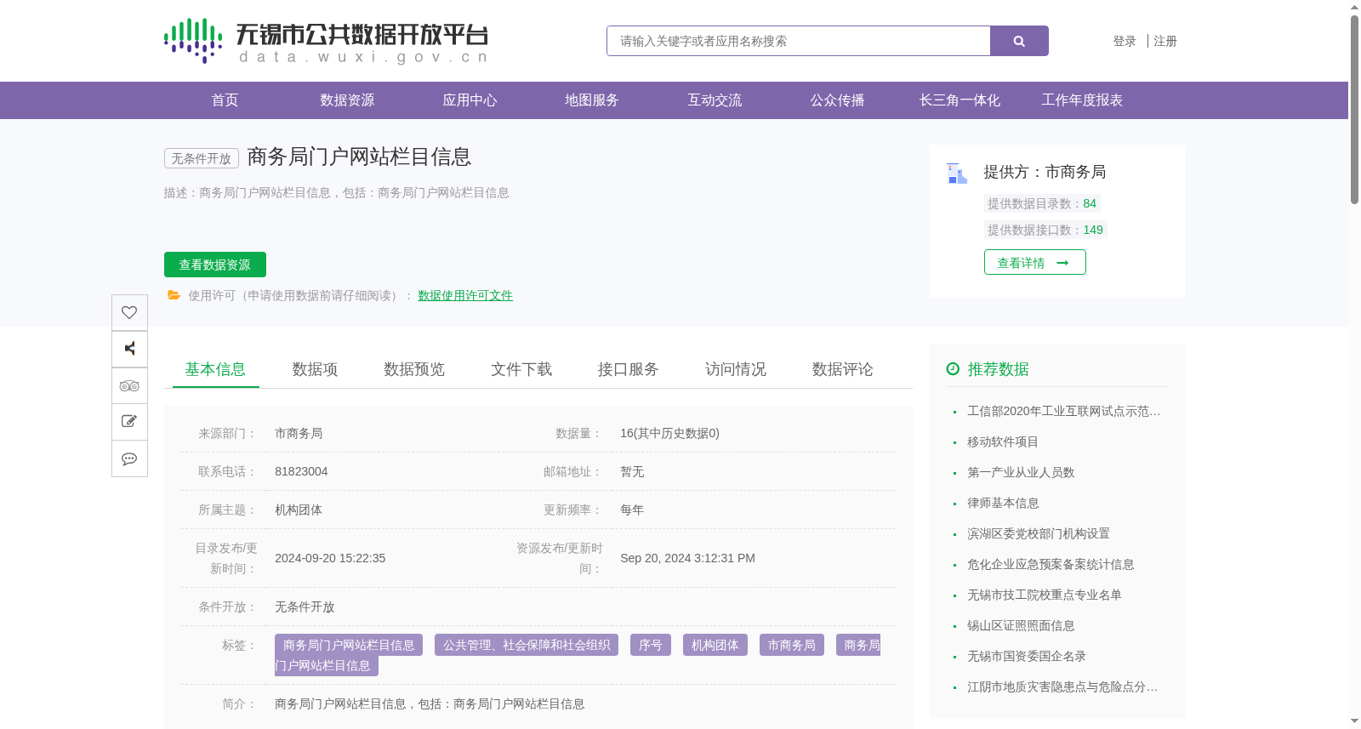This screenshot has width=1361, height=729.
Task: Click the 16(其中历史数据0) data amount value
Action: 669,433
